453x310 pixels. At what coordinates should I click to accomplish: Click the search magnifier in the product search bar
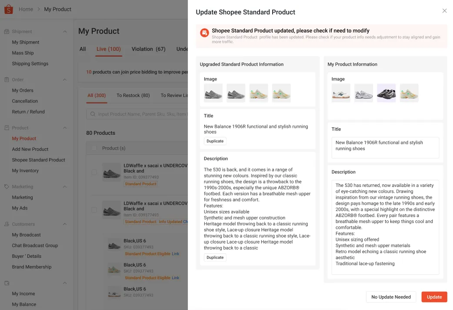tap(93, 114)
